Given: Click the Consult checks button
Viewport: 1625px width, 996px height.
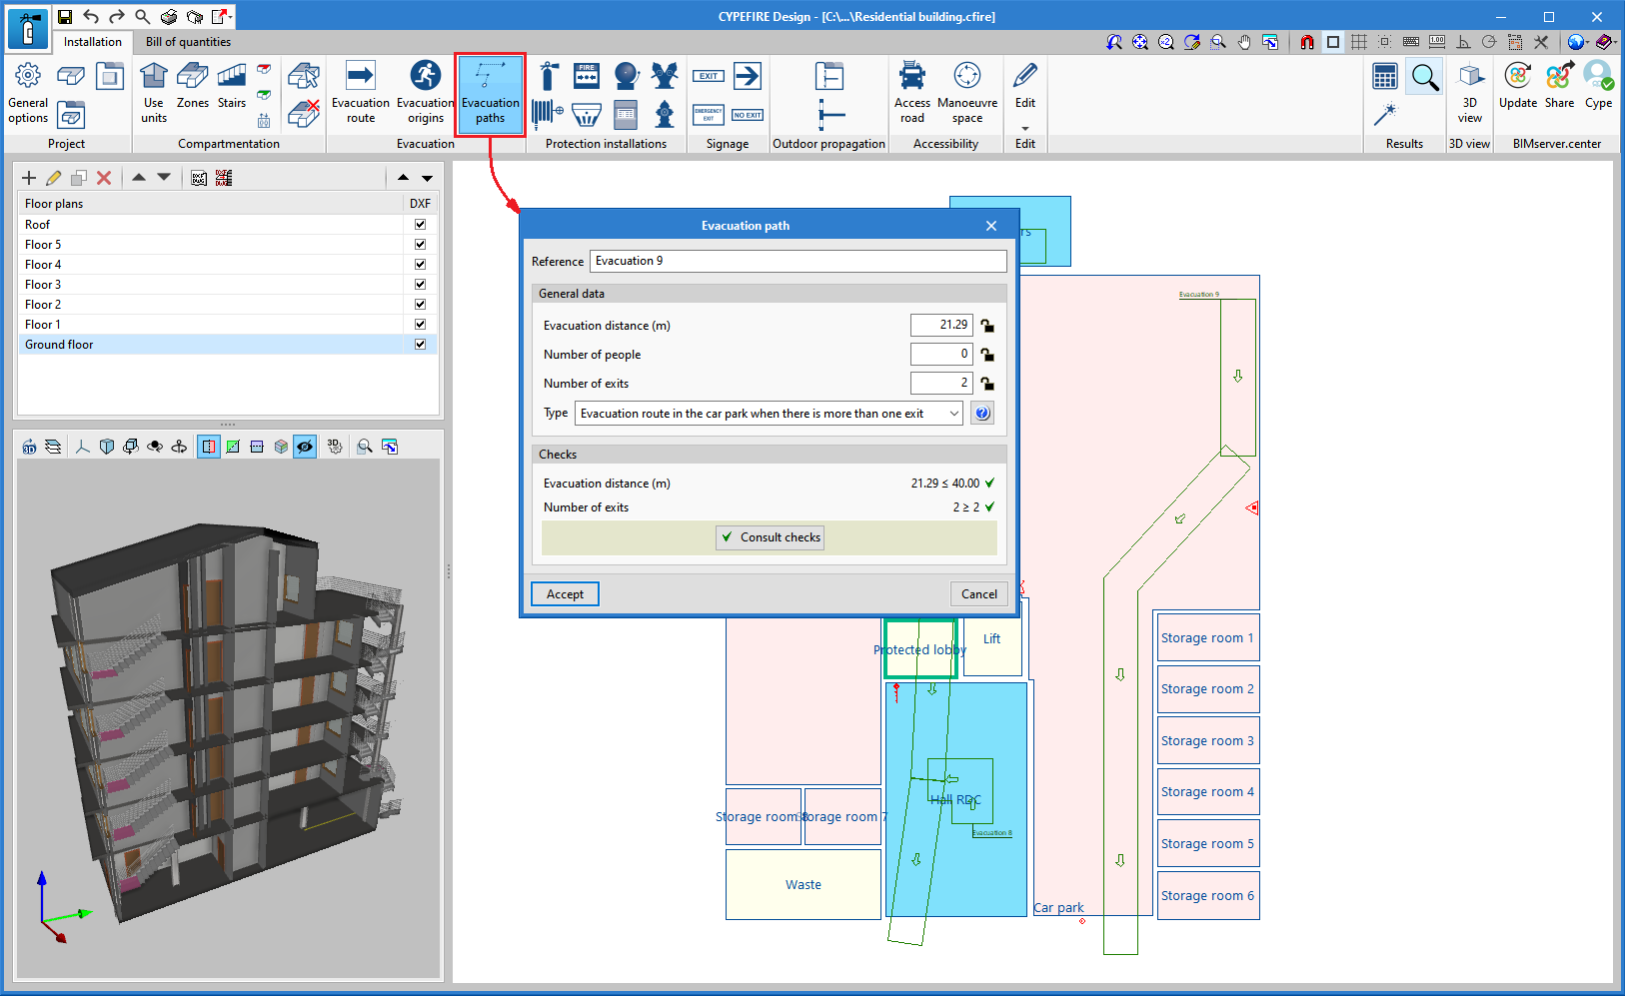Looking at the screenshot, I should click(770, 537).
